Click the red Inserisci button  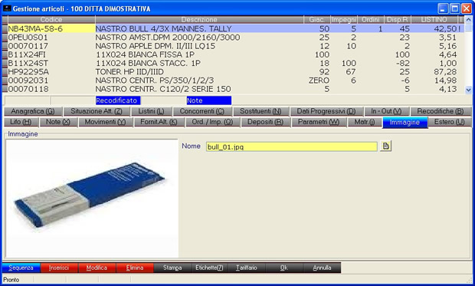[59, 268]
